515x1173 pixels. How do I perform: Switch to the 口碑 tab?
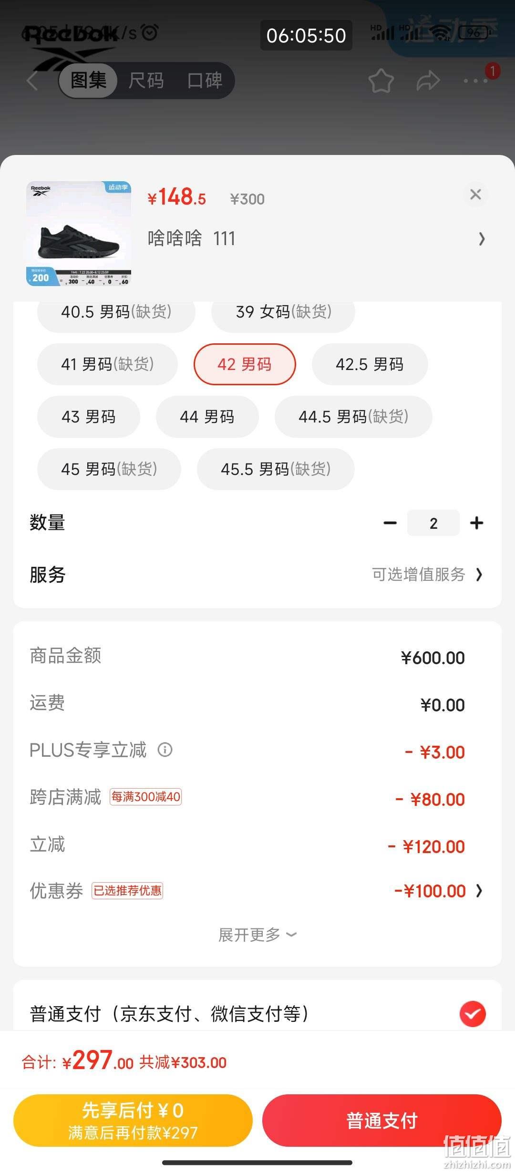[x=205, y=81]
